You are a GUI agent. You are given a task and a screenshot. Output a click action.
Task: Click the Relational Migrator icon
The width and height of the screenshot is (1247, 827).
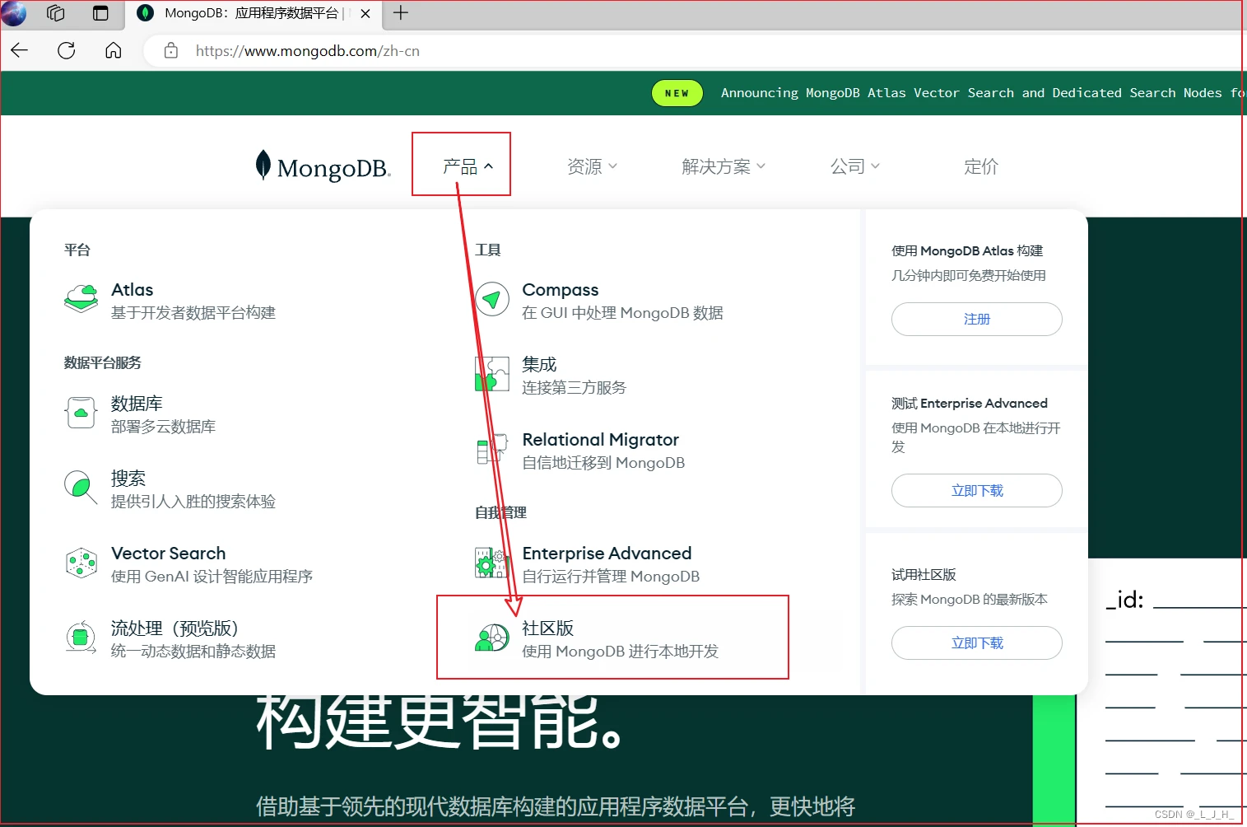point(491,449)
